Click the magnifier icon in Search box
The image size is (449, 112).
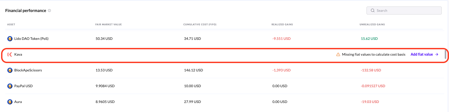tap(373, 11)
